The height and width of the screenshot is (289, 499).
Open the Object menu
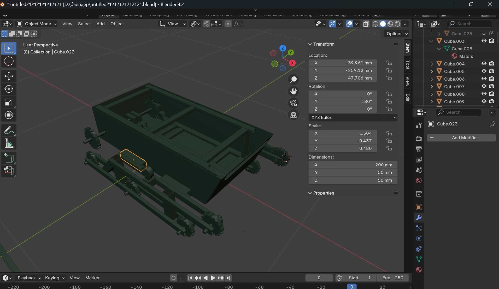pyautogui.click(x=117, y=24)
